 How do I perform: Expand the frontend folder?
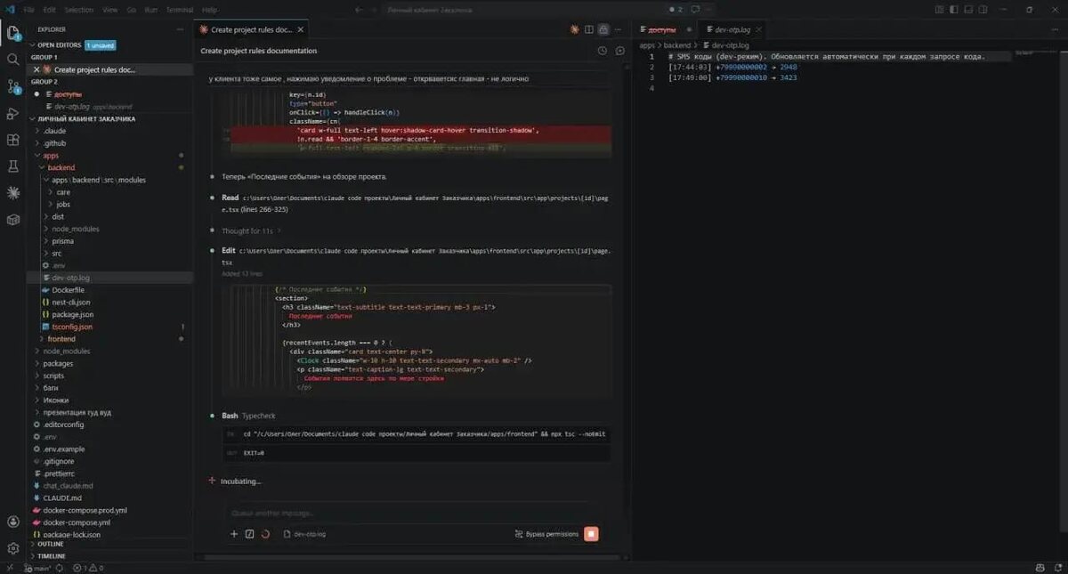tap(110, 339)
